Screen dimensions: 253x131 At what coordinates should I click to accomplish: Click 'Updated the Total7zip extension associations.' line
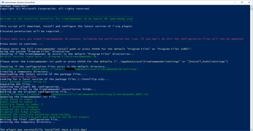[x=35, y=114]
